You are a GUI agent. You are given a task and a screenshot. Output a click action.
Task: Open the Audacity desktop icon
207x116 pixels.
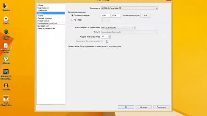6,87
